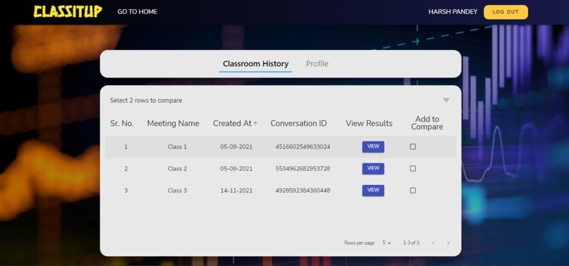
Task: Click the Add to Compare column header
Action: [427, 123]
